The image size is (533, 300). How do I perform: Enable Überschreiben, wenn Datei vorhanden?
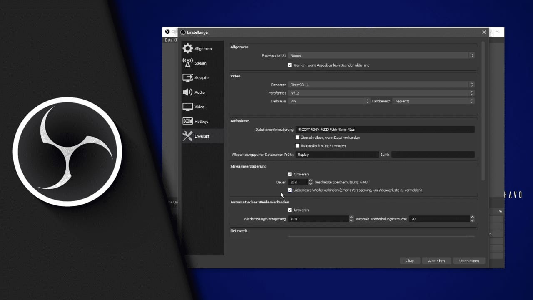tap(297, 137)
